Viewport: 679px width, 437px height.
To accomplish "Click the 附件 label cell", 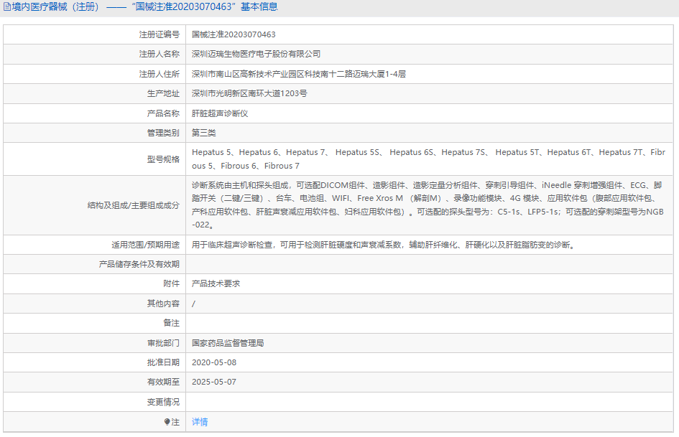I will pyautogui.click(x=94, y=284).
